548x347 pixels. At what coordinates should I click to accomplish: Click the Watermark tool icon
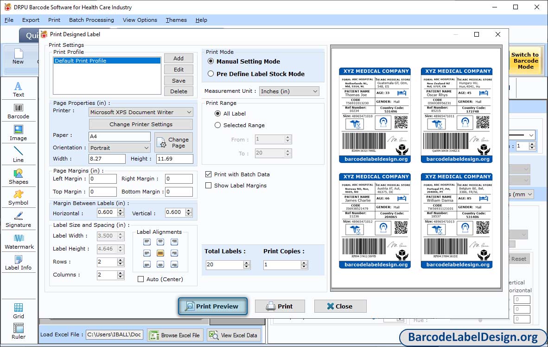click(18, 241)
